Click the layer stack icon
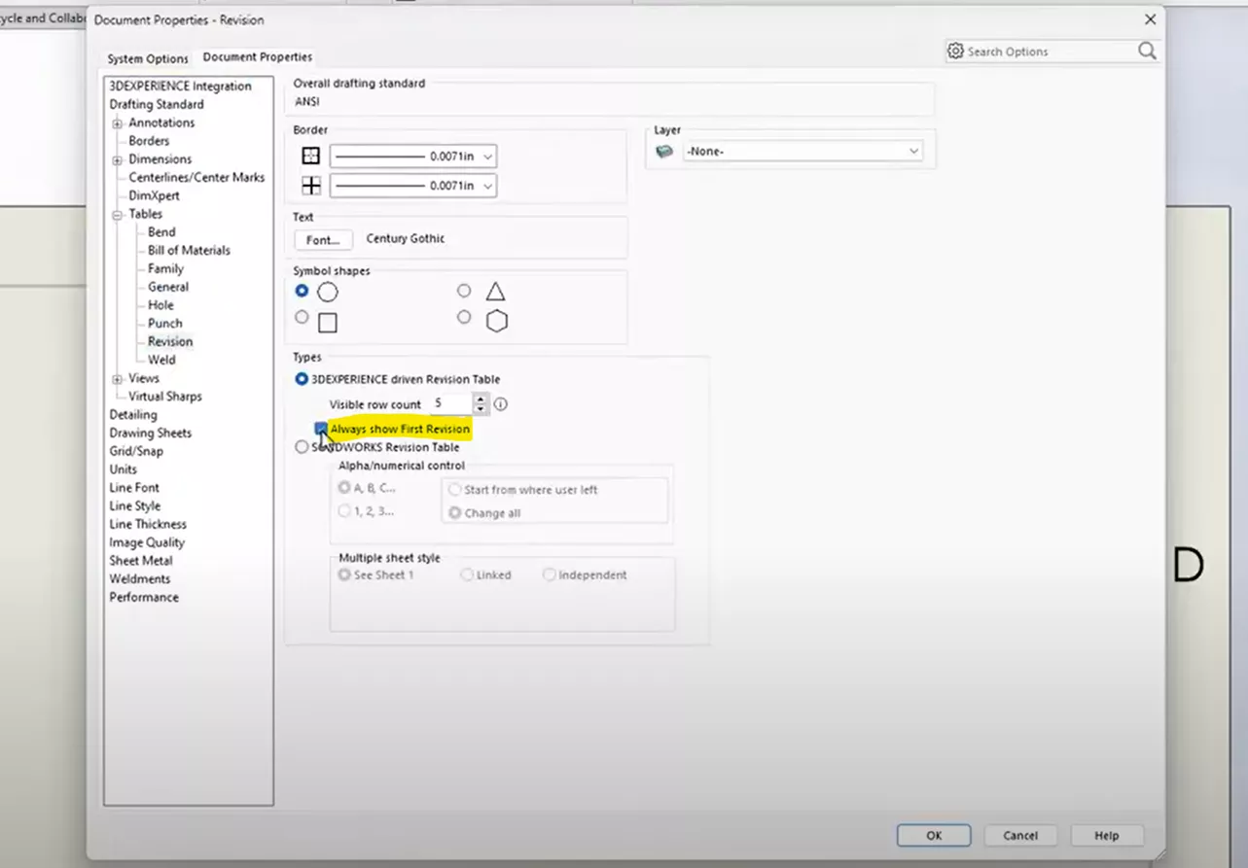Viewport: 1248px width, 868px height. click(x=664, y=151)
